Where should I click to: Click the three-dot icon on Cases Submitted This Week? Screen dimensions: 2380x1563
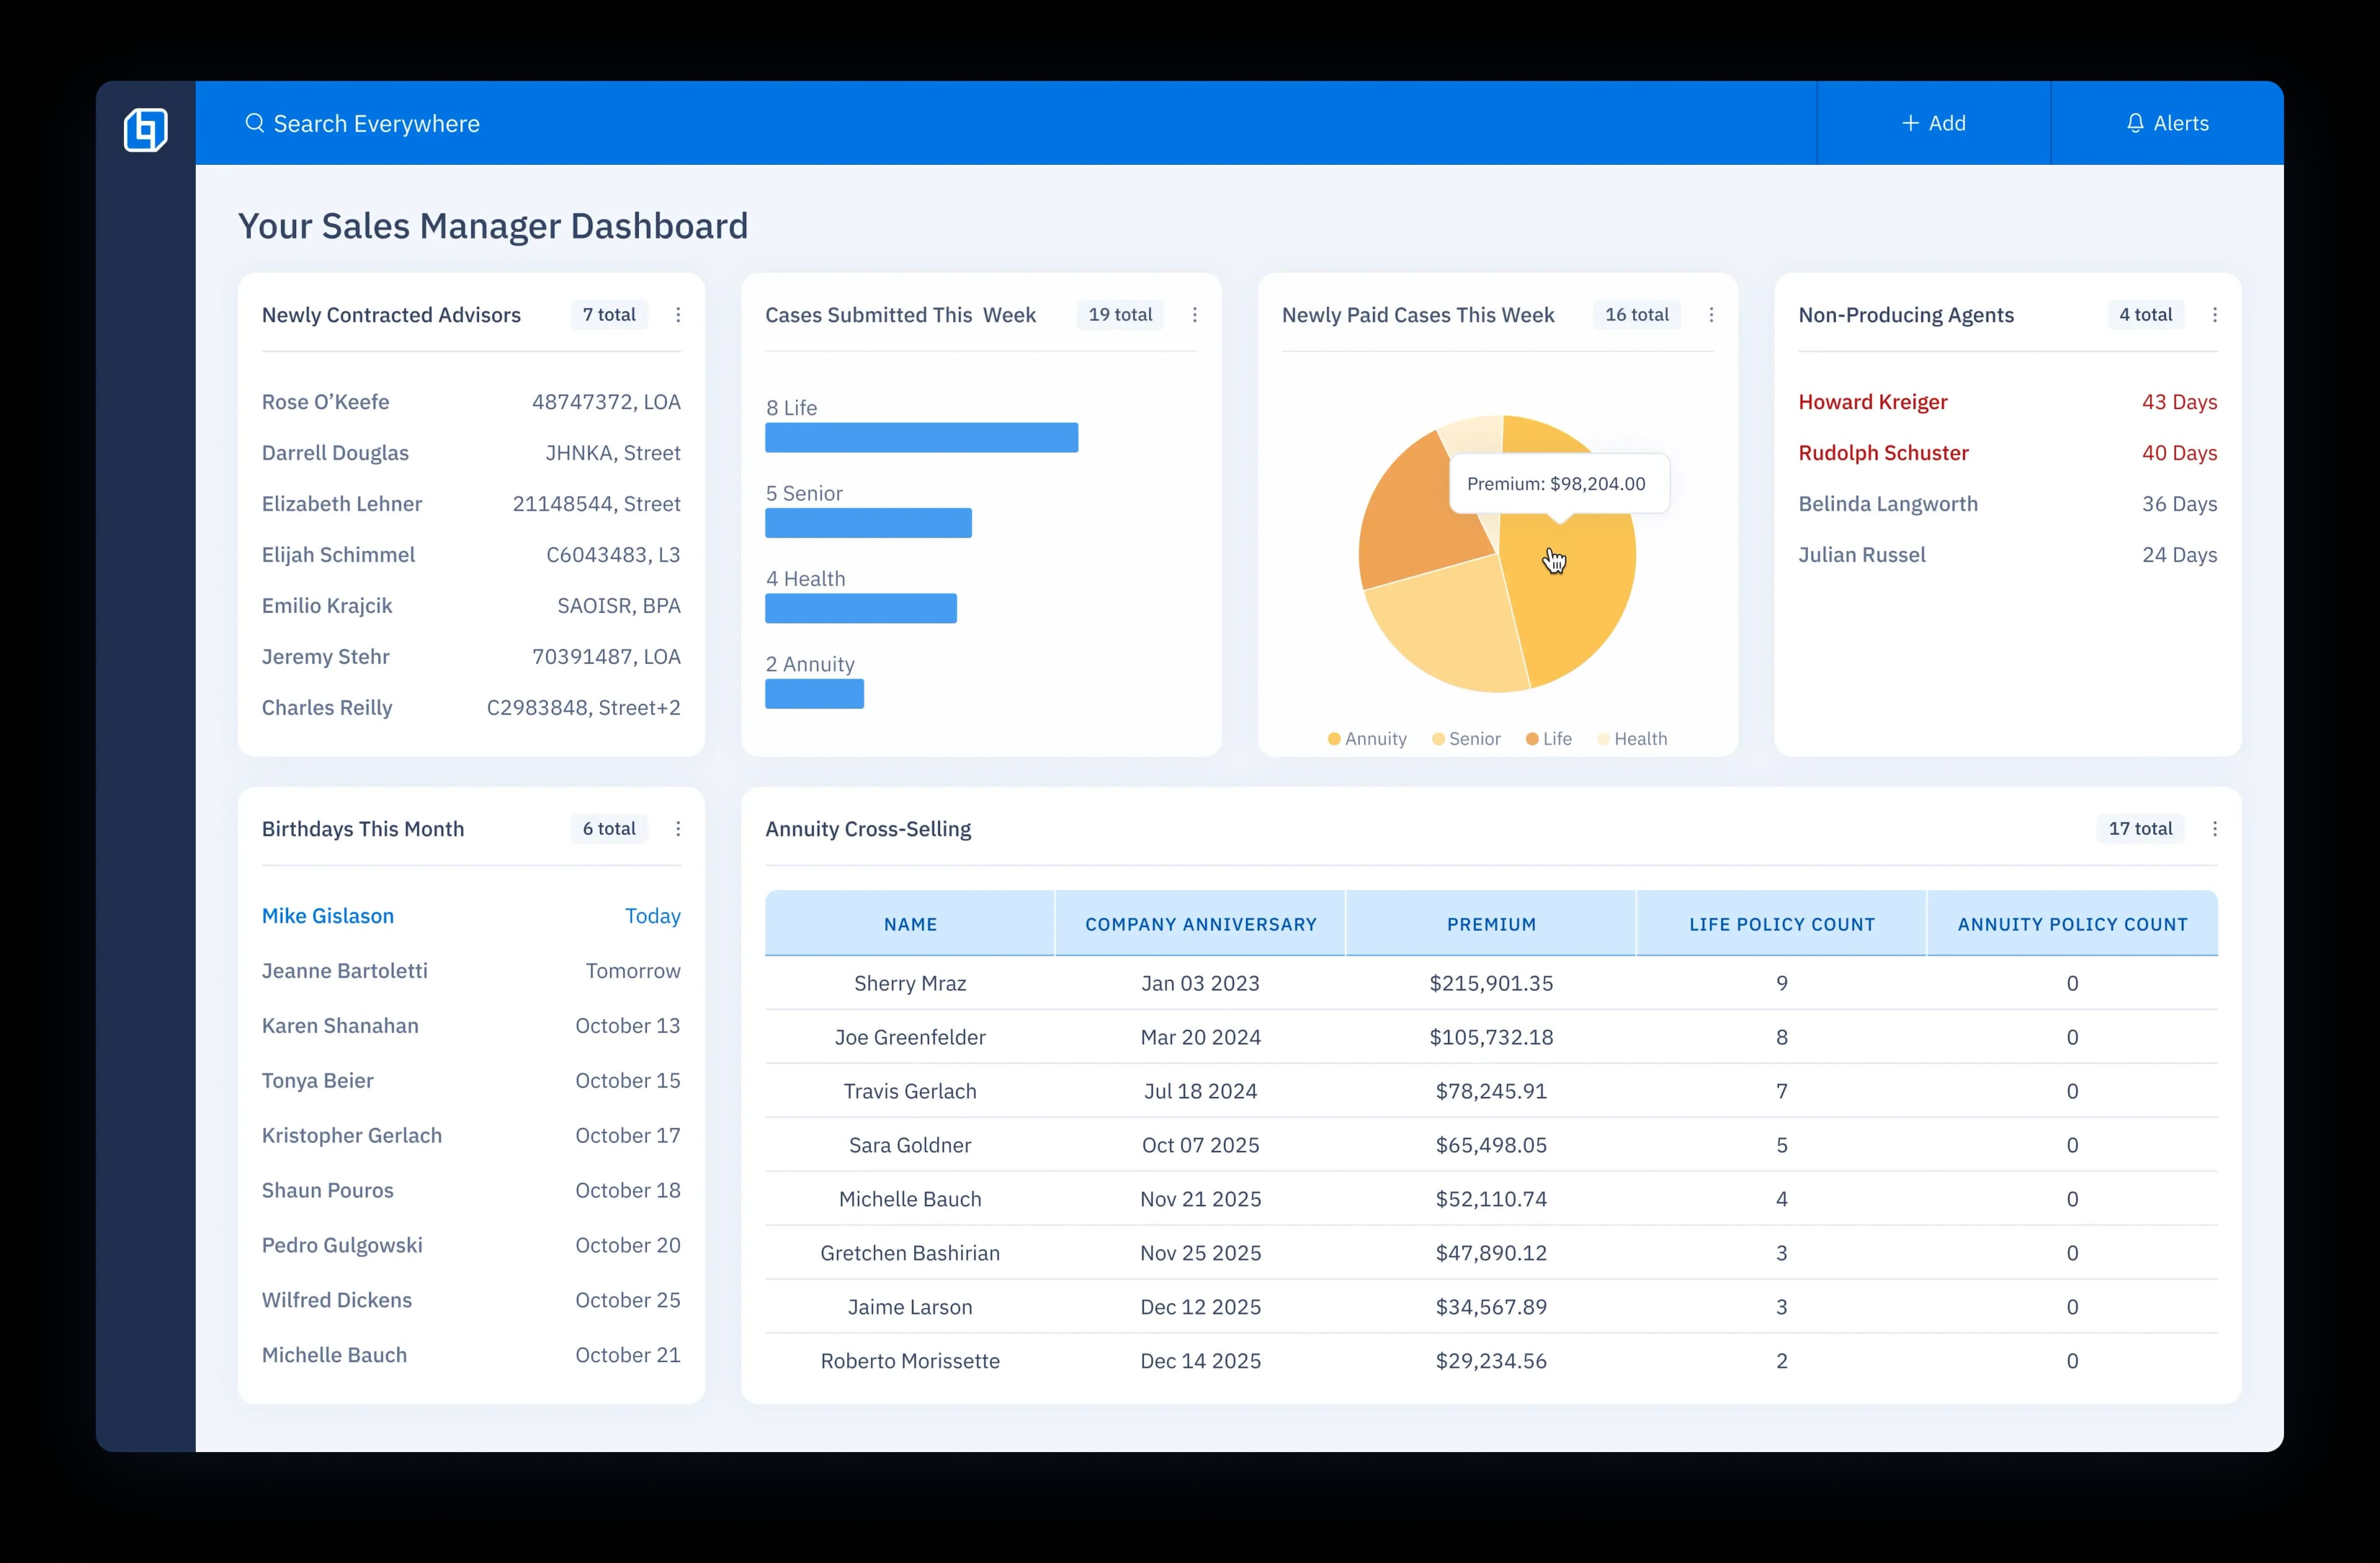pyautogui.click(x=1194, y=314)
